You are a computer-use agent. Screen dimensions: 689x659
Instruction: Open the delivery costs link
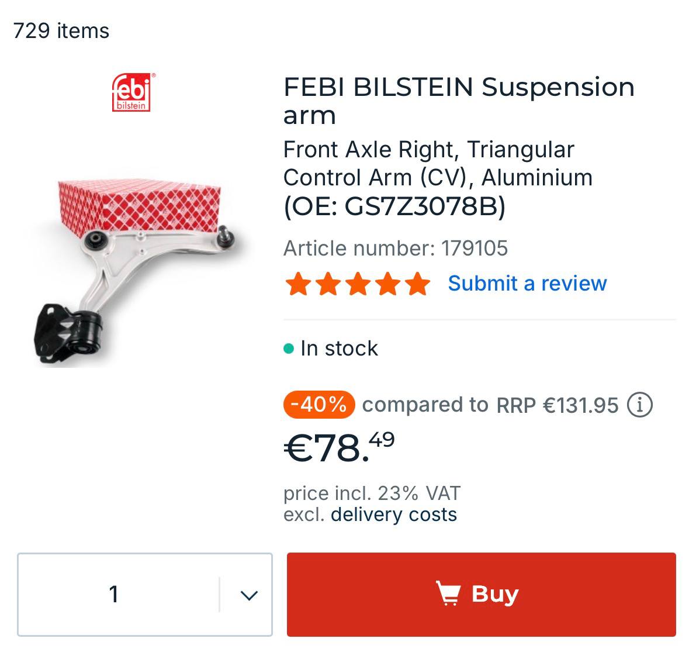(393, 515)
